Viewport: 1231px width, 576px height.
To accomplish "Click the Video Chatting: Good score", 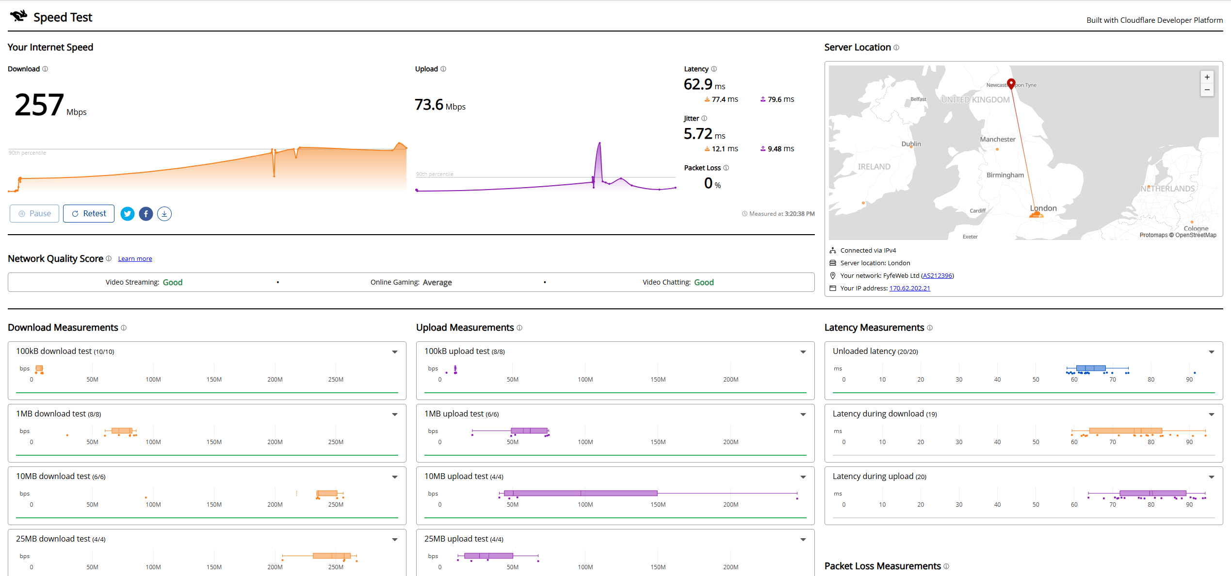I will [x=678, y=283].
